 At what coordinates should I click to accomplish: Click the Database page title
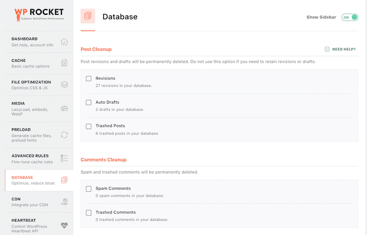[120, 16]
